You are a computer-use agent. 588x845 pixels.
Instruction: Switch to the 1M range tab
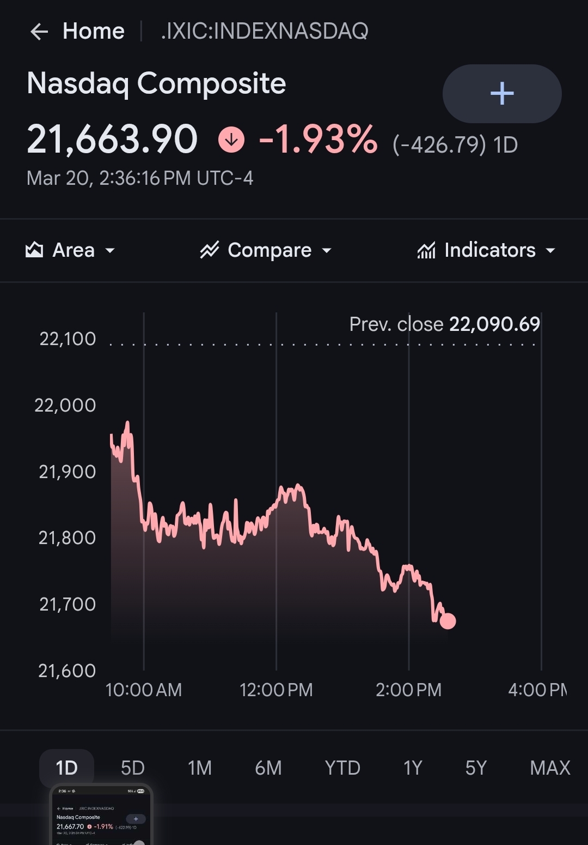click(x=199, y=768)
